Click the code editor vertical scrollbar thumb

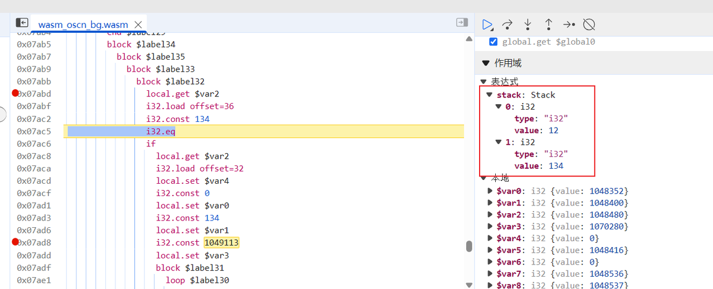(469, 246)
